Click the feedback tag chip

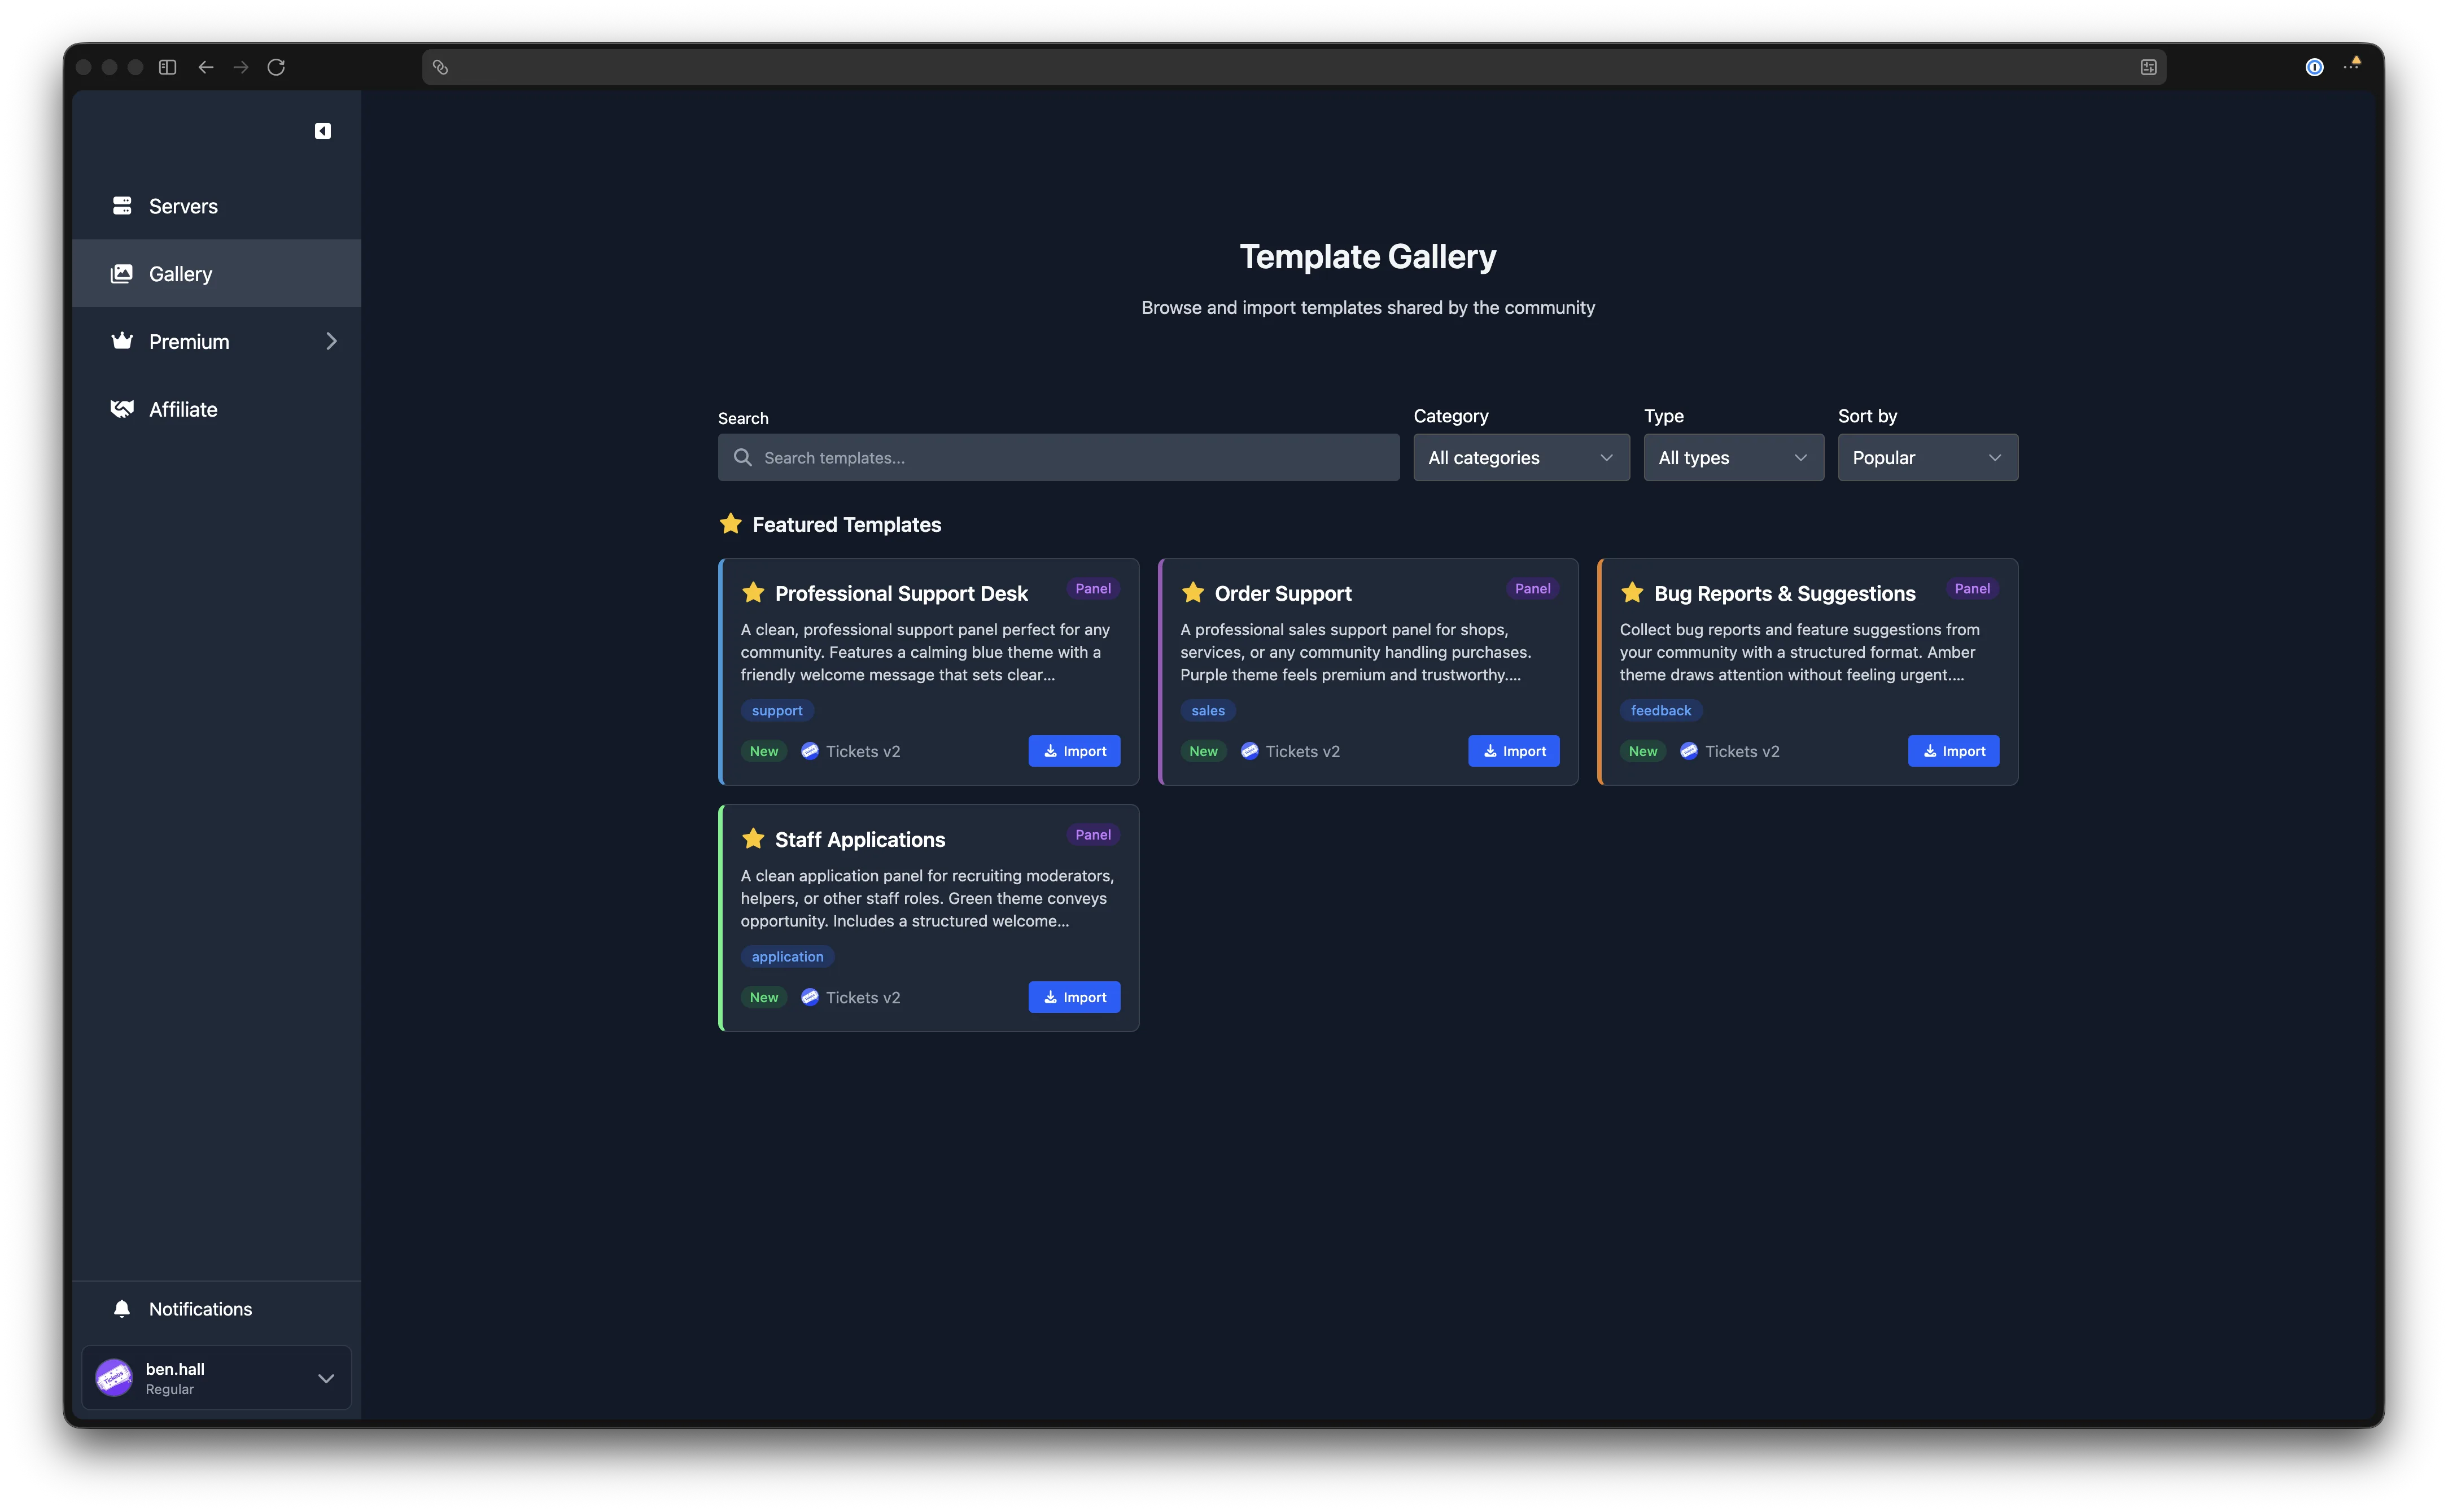pyautogui.click(x=1660, y=710)
